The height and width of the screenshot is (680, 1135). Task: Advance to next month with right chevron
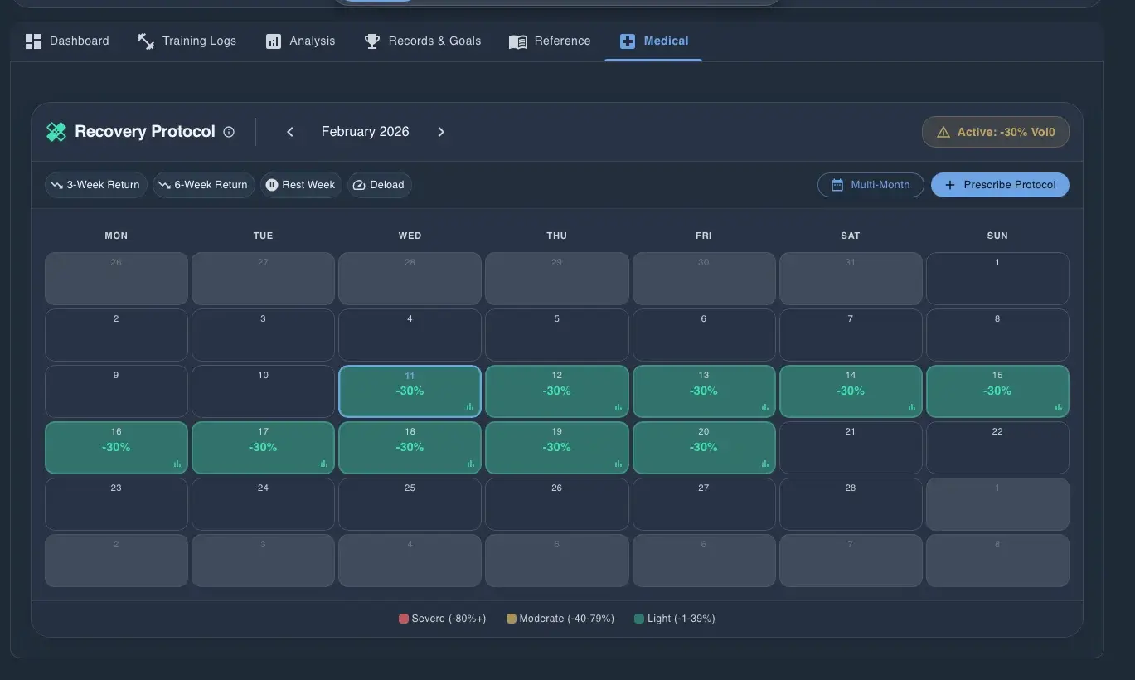441,132
